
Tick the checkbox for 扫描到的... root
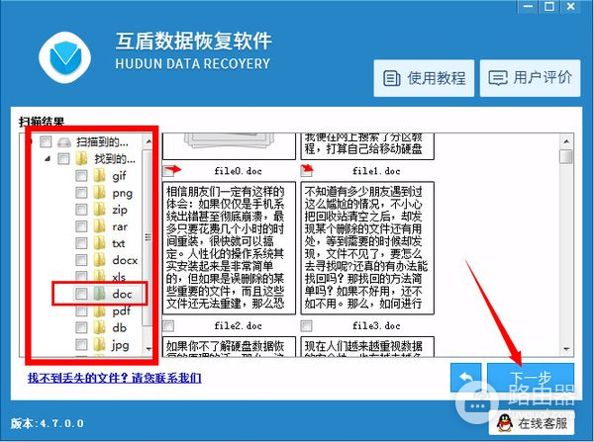coord(46,142)
